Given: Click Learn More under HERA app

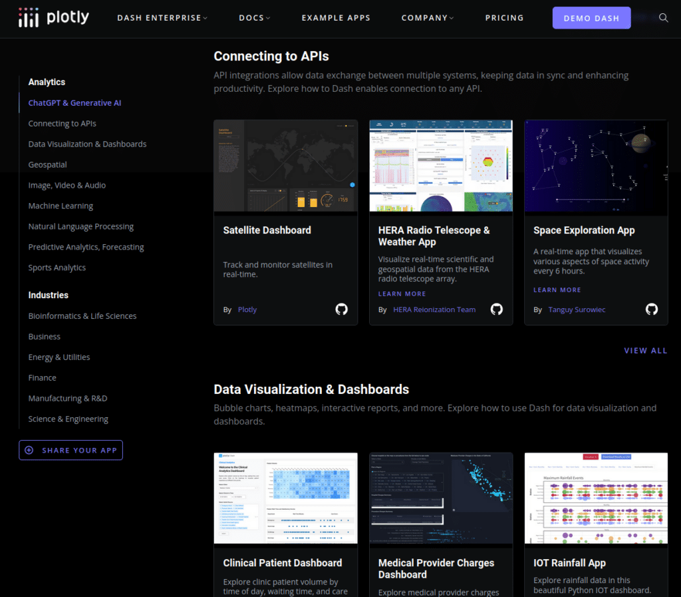Looking at the screenshot, I should pyautogui.click(x=402, y=294).
